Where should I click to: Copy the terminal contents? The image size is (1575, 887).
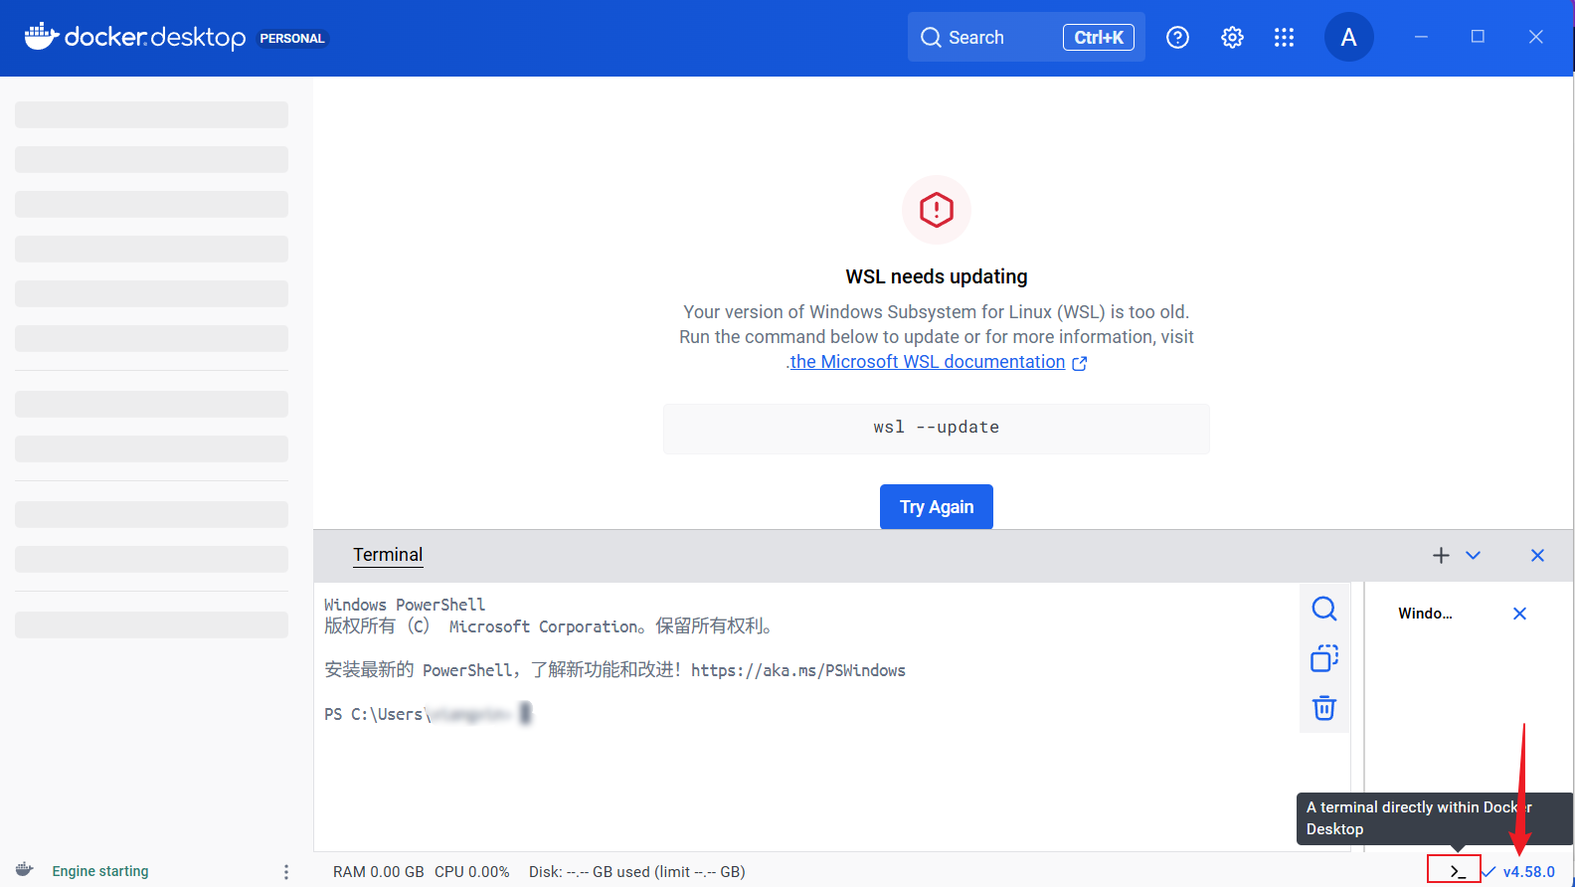[1324, 658]
